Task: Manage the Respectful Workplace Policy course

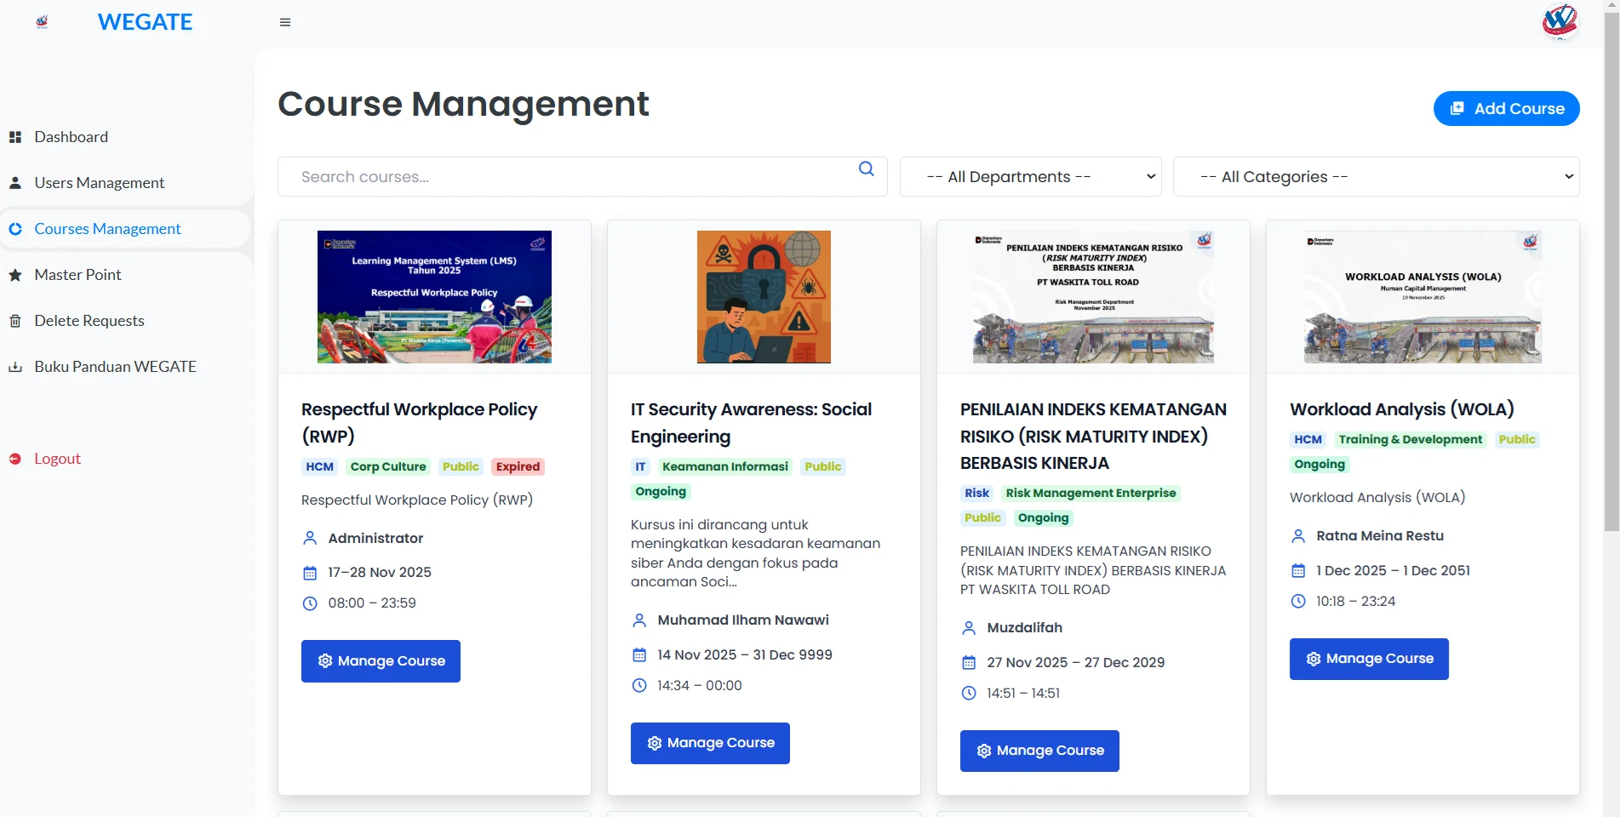Action: tap(381, 661)
